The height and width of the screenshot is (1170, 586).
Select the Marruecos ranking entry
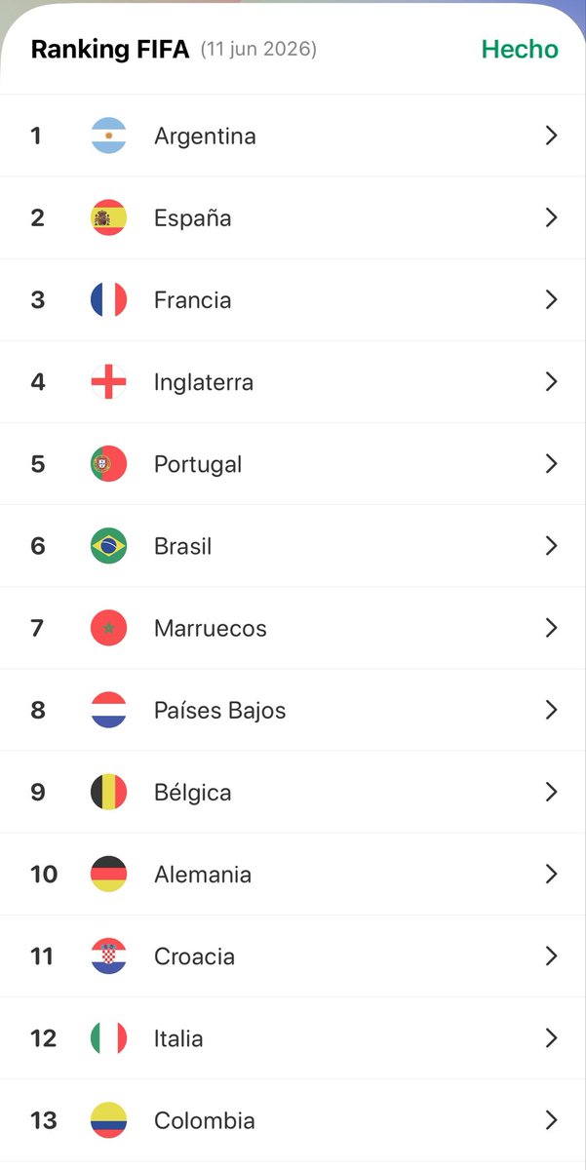[293, 628]
